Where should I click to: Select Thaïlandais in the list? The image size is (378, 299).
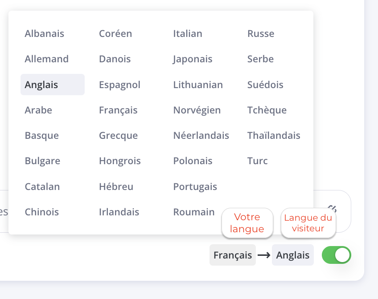point(274,135)
